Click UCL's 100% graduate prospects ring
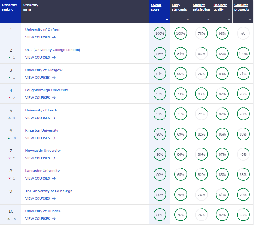This screenshot has width=254, height=225. click(x=243, y=54)
